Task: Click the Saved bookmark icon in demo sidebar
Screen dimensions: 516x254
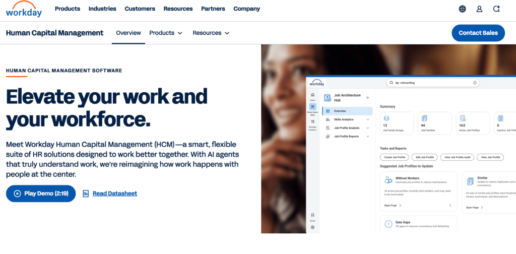Action: [x=312, y=215]
